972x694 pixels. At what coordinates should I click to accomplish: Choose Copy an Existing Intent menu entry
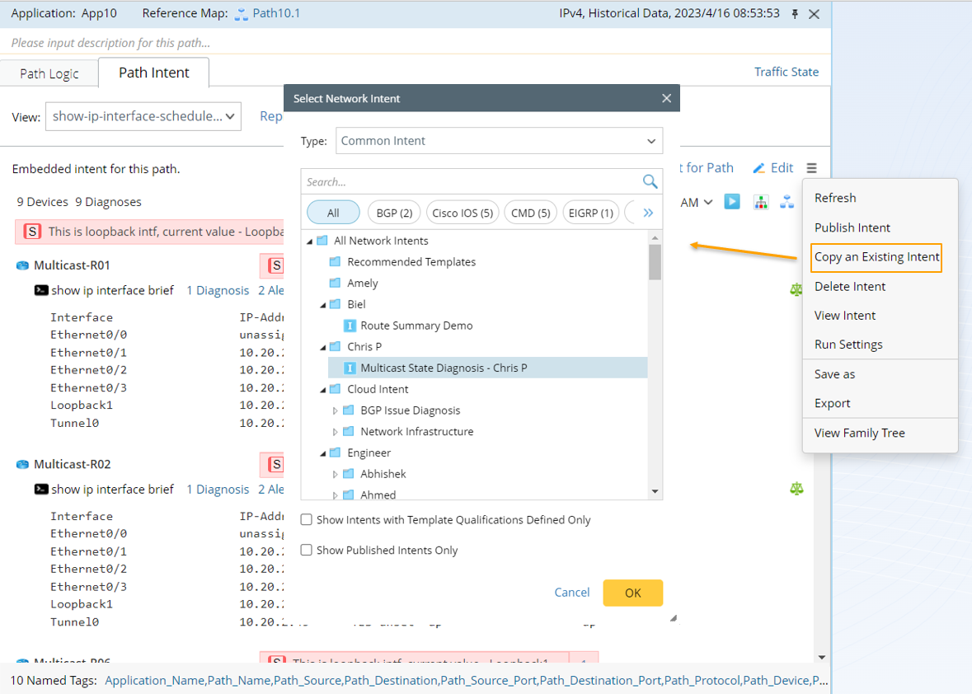click(x=876, y=257)
